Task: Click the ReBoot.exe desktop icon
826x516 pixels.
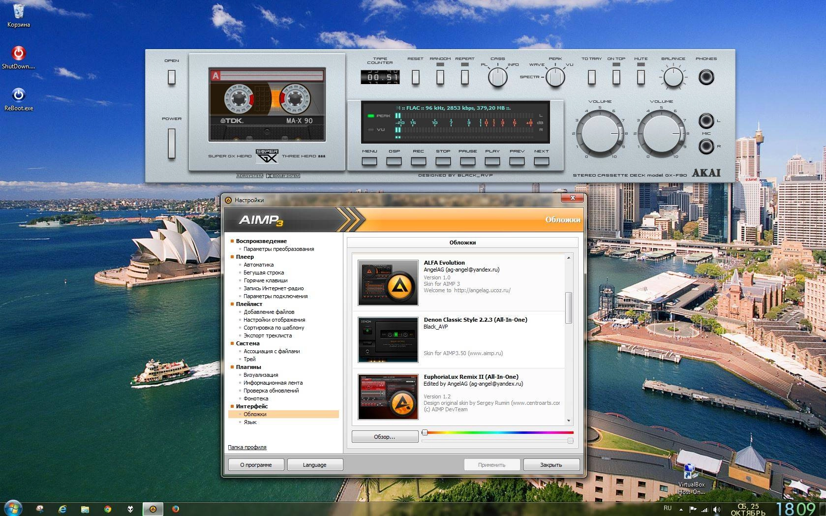Action: 18,95
